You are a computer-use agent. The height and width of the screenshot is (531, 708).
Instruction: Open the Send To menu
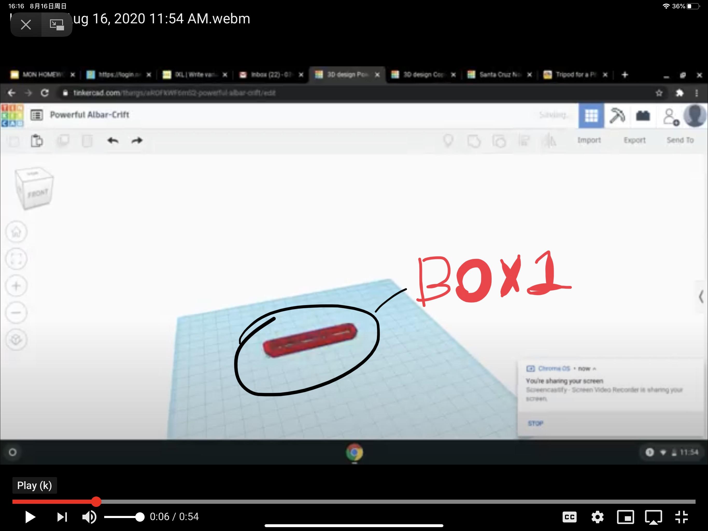pyautogui.click(x=680, y=140)
